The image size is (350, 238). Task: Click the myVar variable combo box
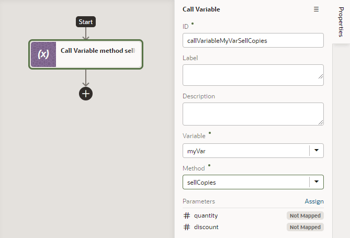click(246, 151)
